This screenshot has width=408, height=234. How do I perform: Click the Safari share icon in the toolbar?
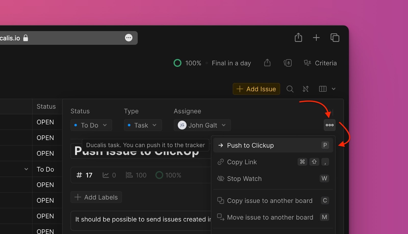point(298,37)
